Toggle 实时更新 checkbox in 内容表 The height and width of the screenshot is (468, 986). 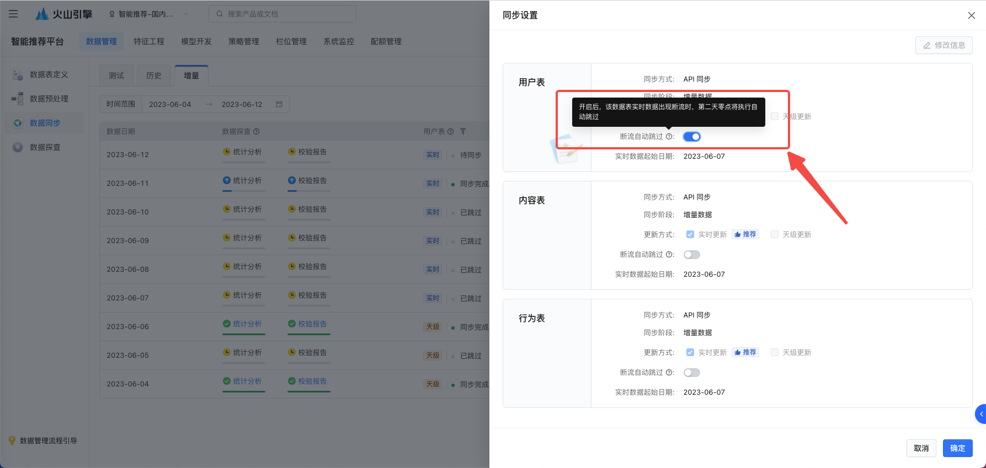pyautogui.click(x=690, y=234)
